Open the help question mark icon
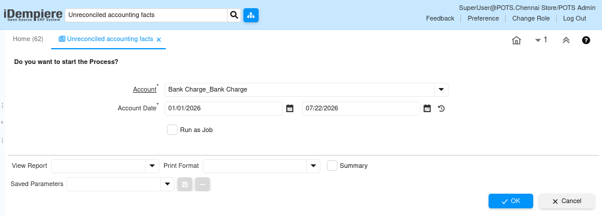 (586, 41)
